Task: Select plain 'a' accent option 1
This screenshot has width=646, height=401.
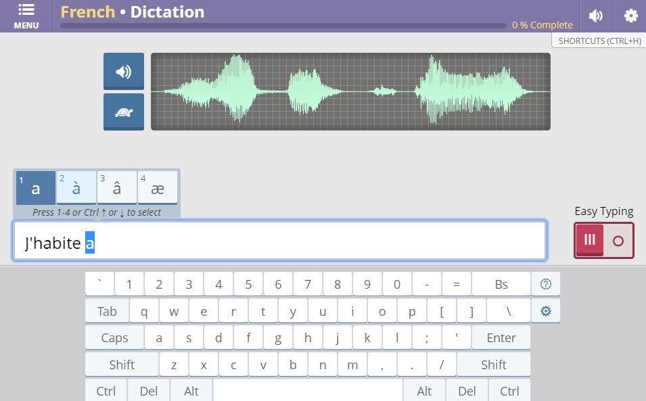Action: pyautogui.click(x=36, y=188)
